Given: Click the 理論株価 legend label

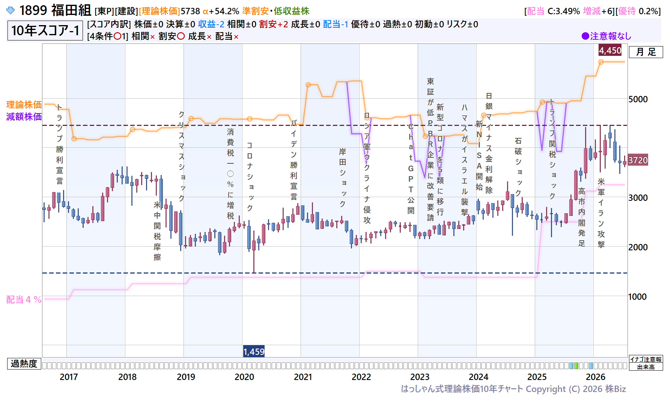Looking at the screenshot, I should [24, 105].
